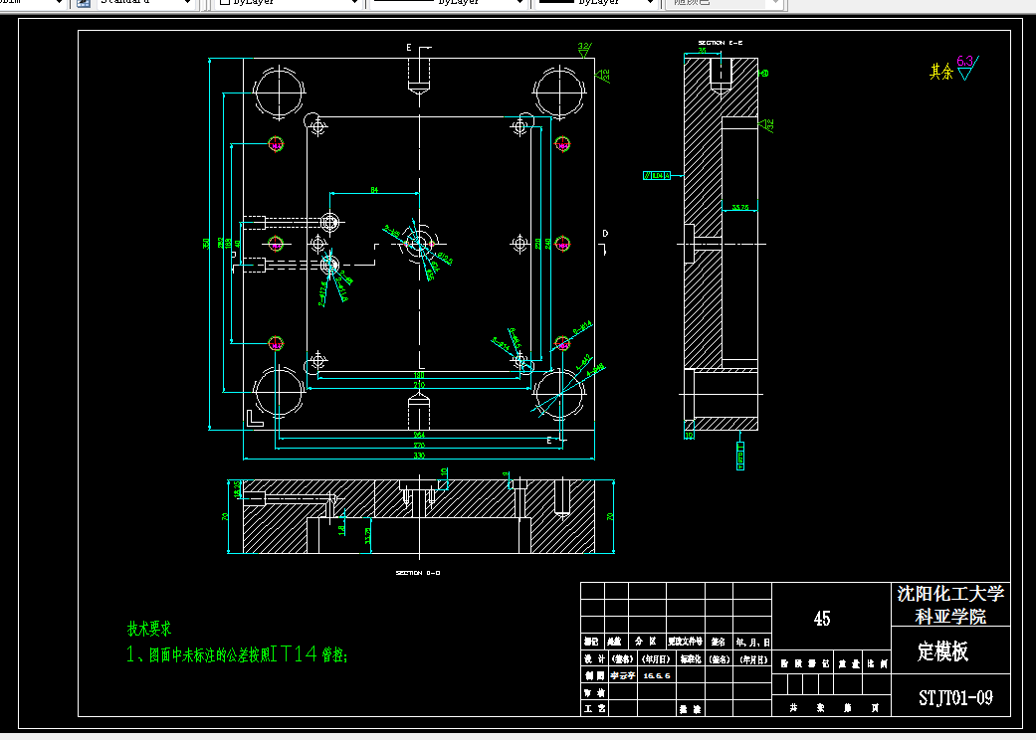The height and width of the screenshot is (740, 1036).
Task: Select the 标准化 cell text
Action: point(691,658)
